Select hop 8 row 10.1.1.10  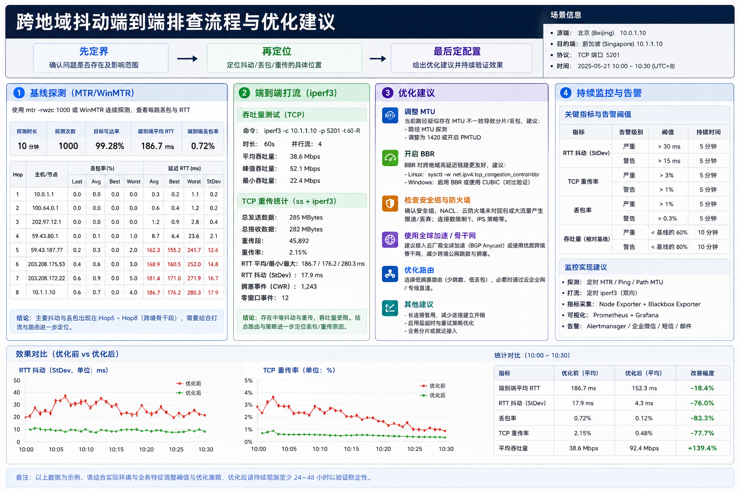117,292
